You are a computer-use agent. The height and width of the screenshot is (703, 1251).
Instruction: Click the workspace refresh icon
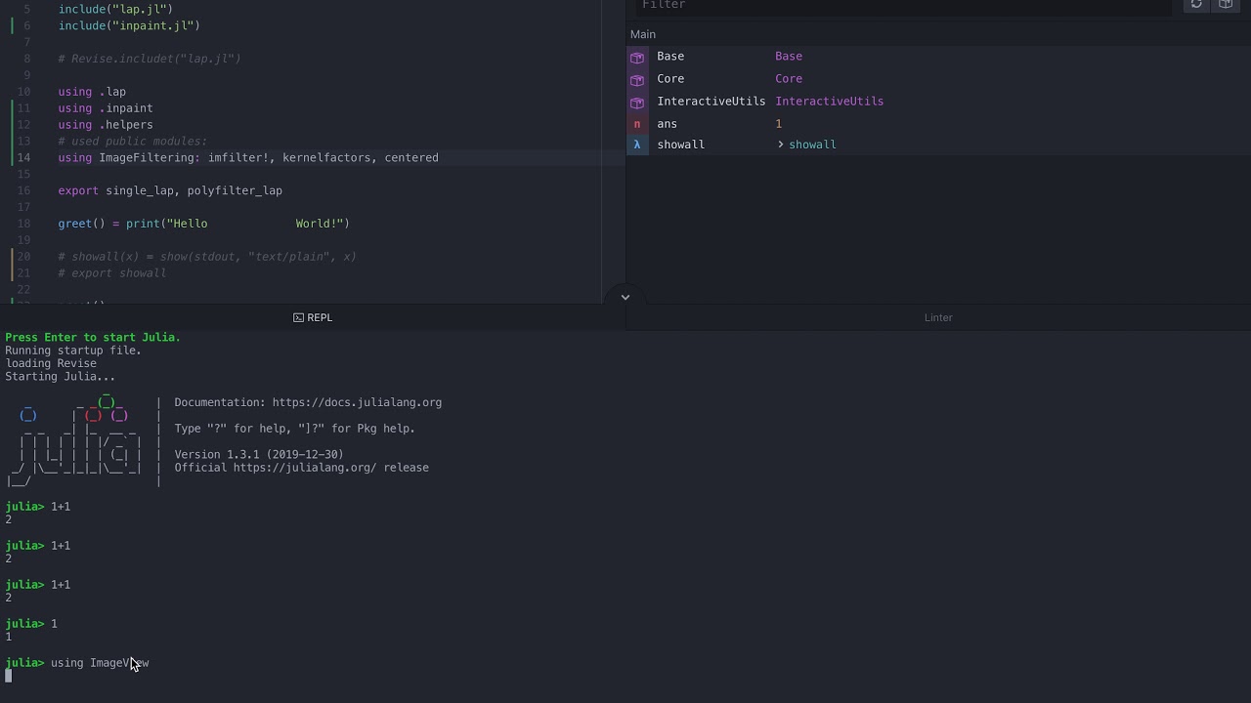click(x=1196, y=5)
